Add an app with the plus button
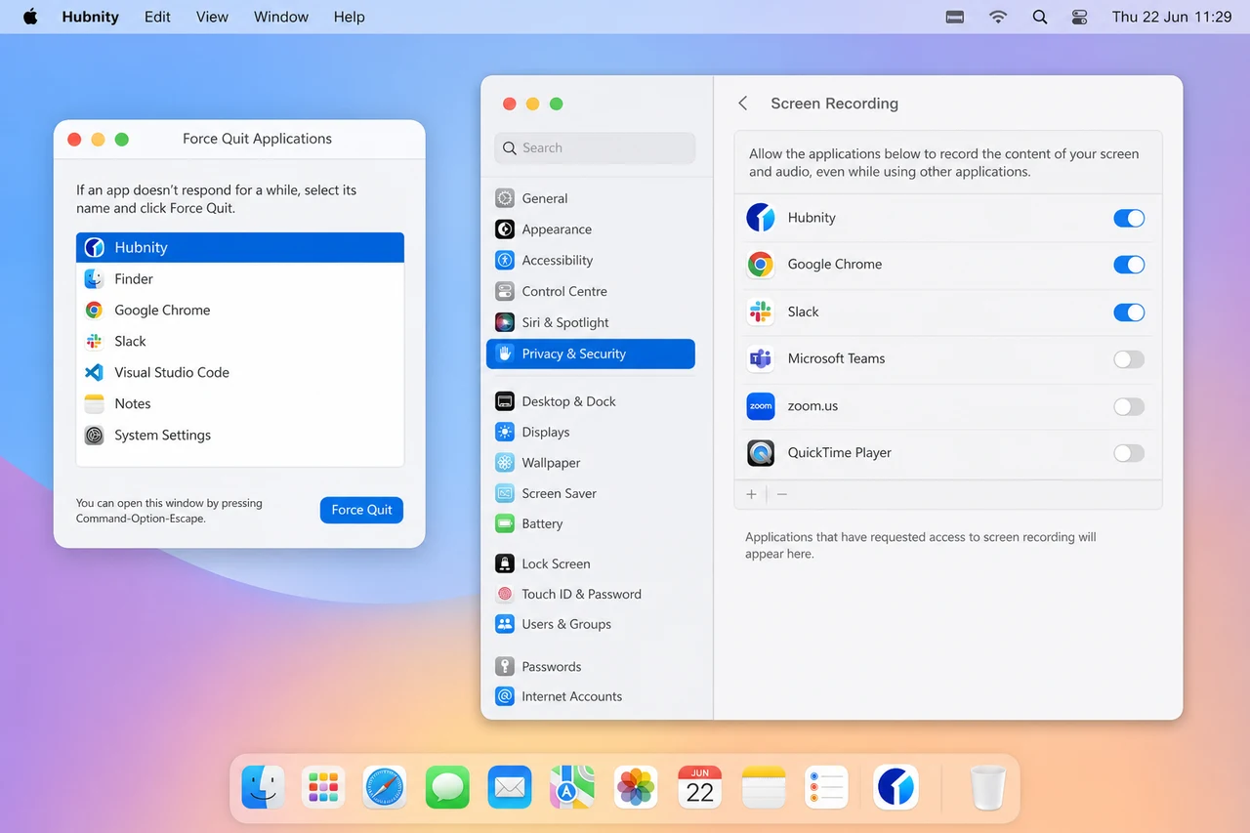The width and height of the screenshot is (1250, 833). point(751,494)
